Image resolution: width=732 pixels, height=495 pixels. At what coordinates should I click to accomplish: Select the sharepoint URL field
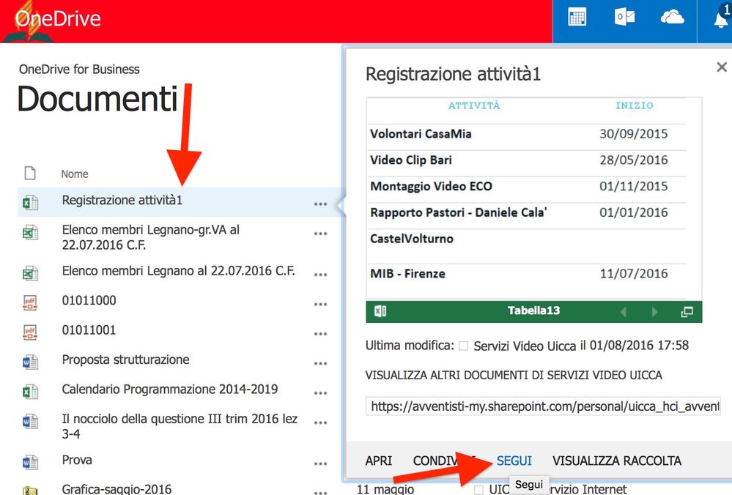[543, 406]
